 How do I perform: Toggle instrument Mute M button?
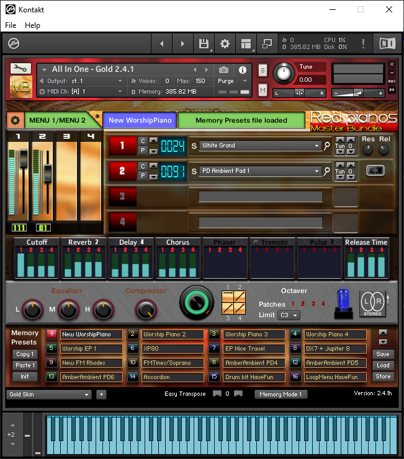click(x=263, y=90)
